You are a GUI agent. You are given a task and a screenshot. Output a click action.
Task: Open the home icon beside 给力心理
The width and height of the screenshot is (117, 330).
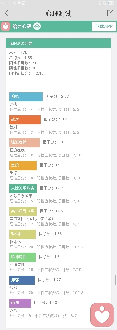tap(37, 27)
